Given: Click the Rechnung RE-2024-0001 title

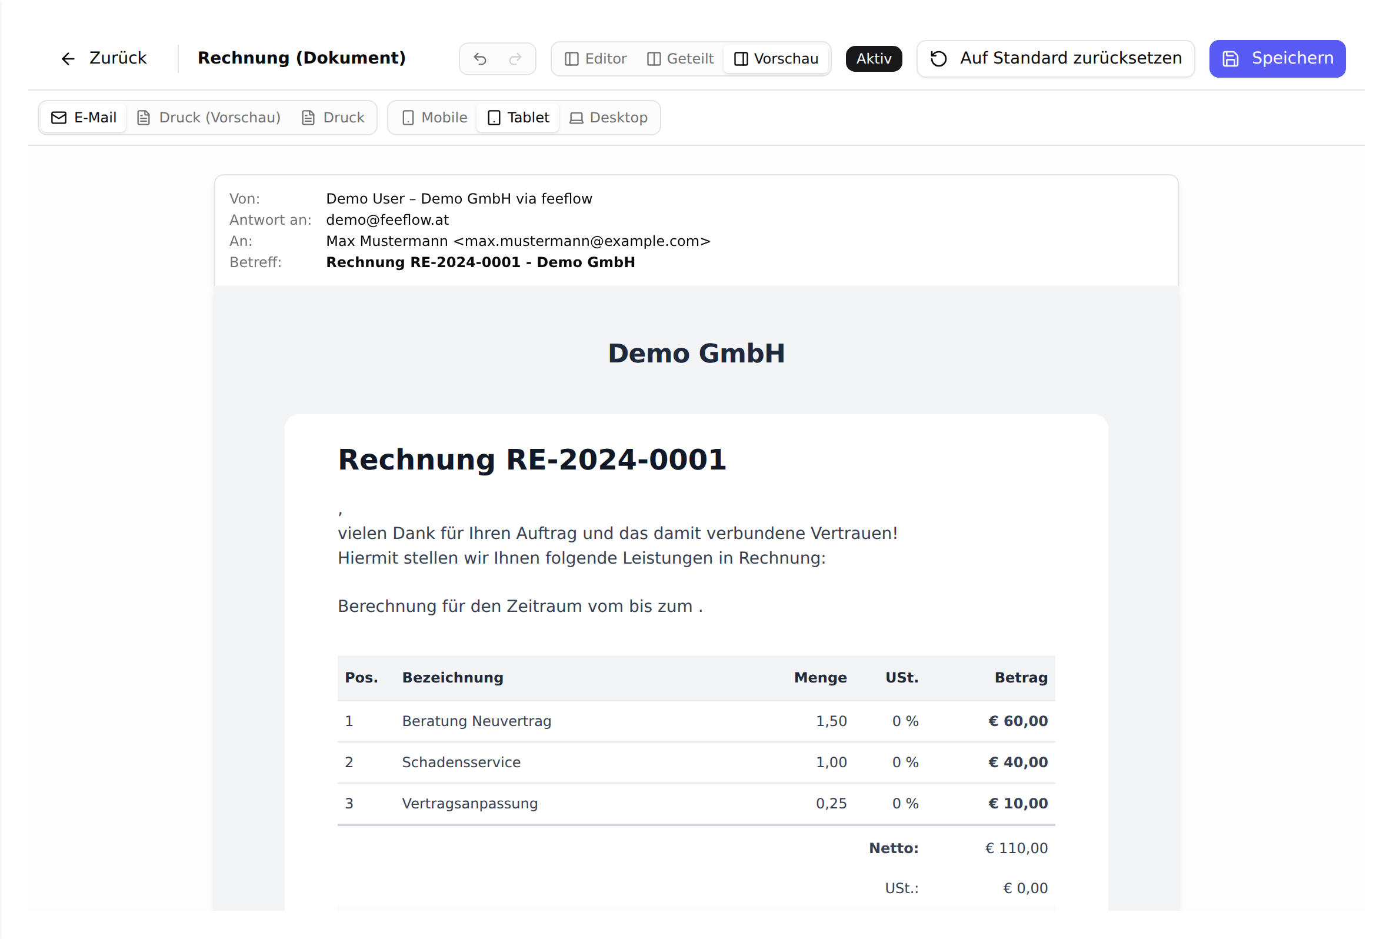Looking at the screenshot, I should (532, 460).
